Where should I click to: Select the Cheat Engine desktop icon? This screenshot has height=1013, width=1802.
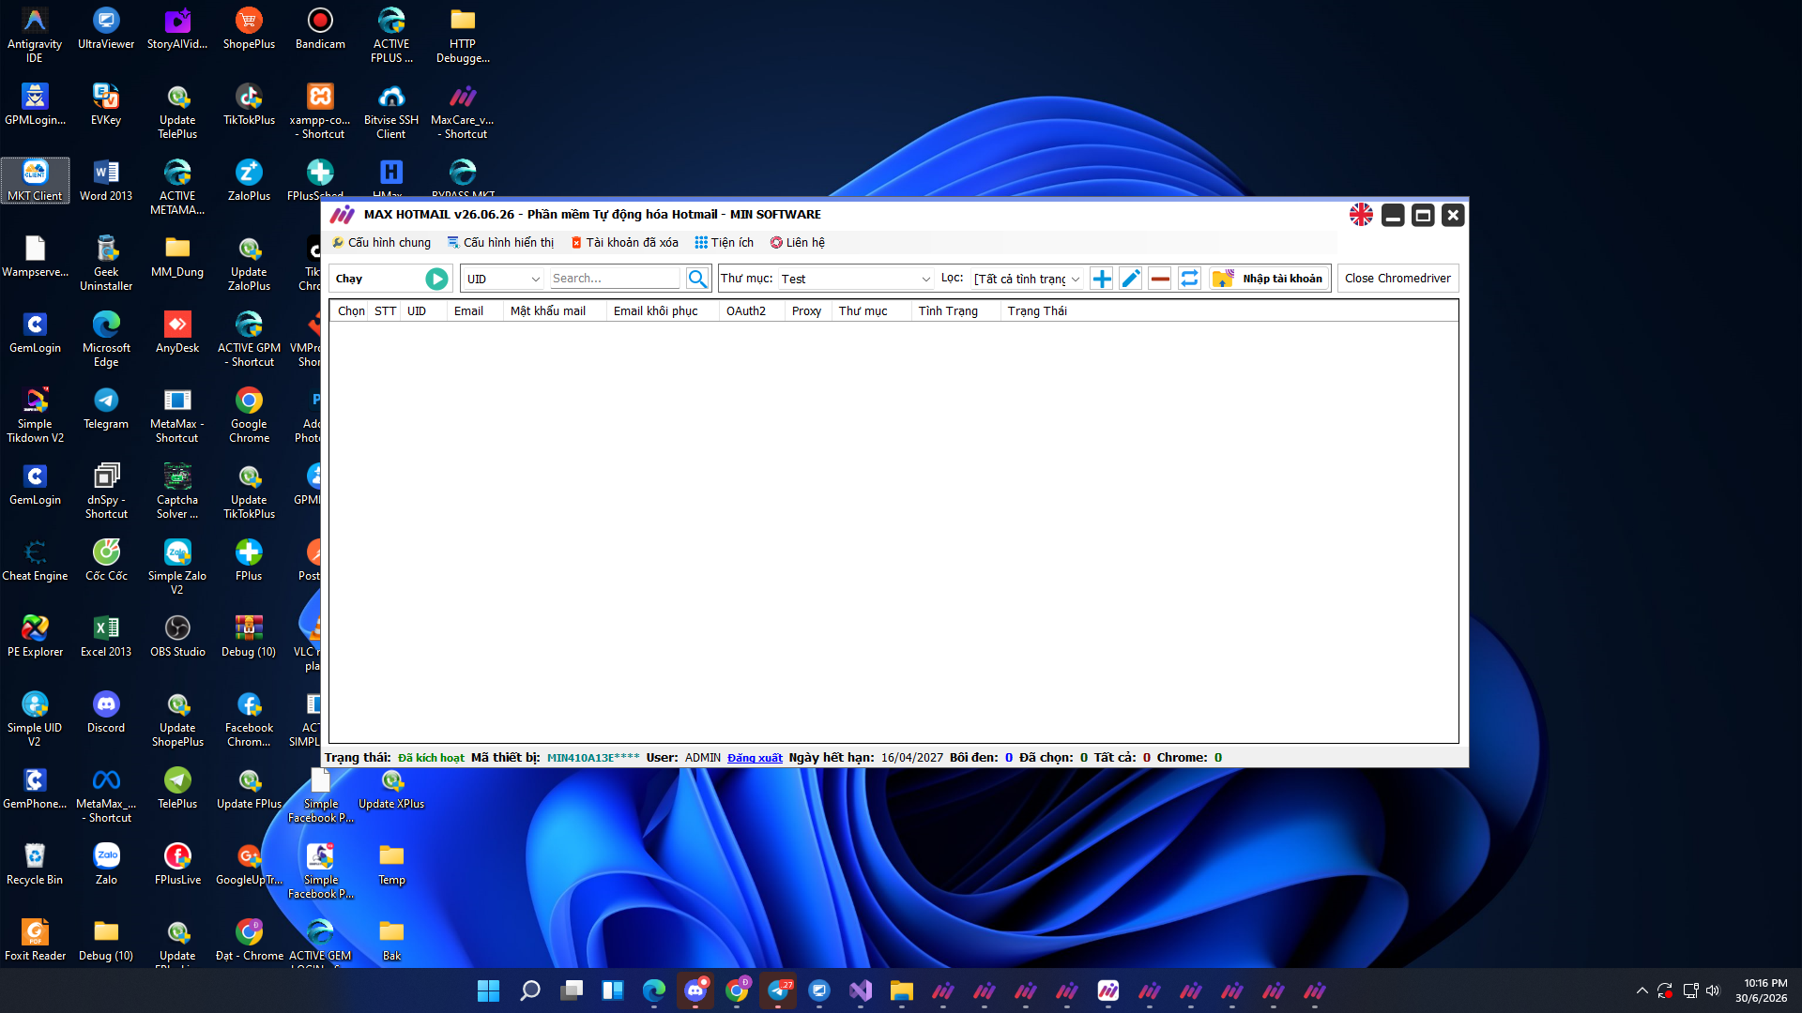(x=35, y=560)
